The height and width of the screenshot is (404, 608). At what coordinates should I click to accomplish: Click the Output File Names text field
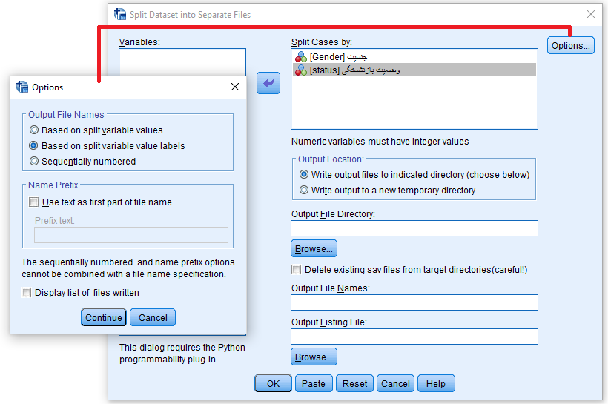[x=414, y=302]
